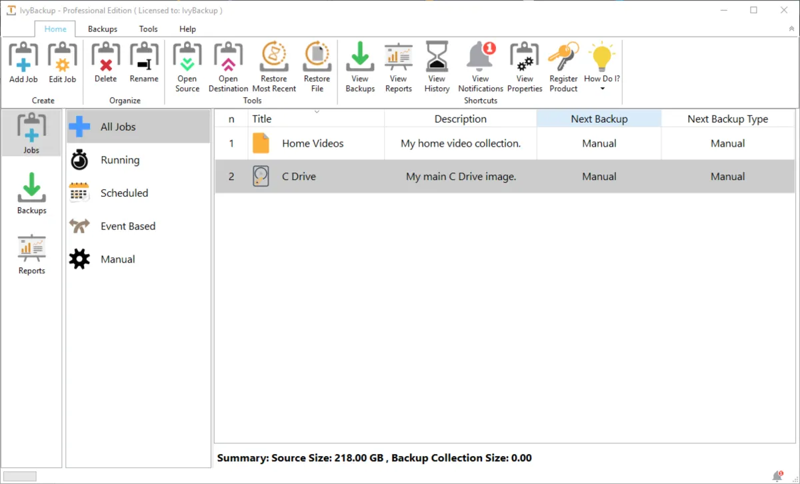The image size is (800, 484).
Task: Select the Home Videos job row
Action: (x=505, y=143)
